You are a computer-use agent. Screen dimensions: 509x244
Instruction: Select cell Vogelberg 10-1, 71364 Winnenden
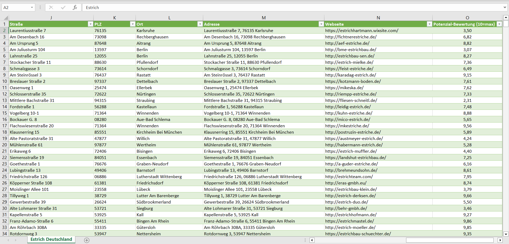coord(264,113)
